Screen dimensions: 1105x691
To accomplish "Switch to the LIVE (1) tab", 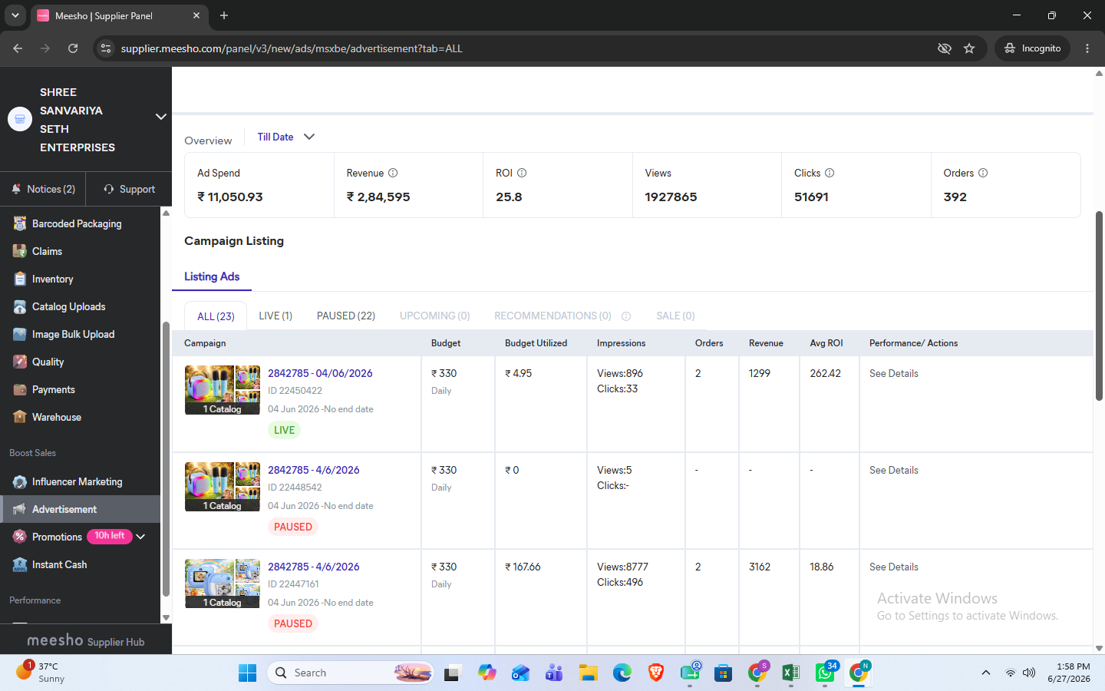I will point(275,316).
